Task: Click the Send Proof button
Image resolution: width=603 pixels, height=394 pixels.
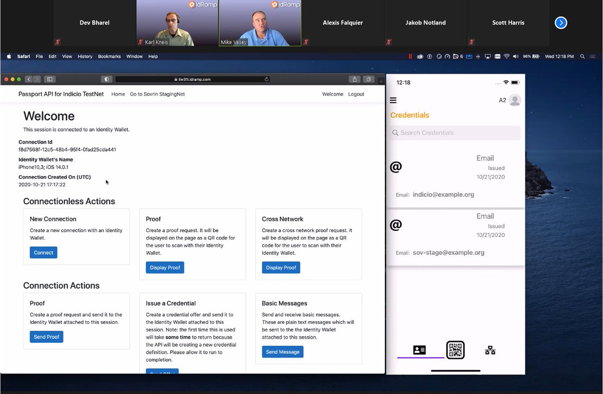Action: pyautogui.click(x=46, y=337)
